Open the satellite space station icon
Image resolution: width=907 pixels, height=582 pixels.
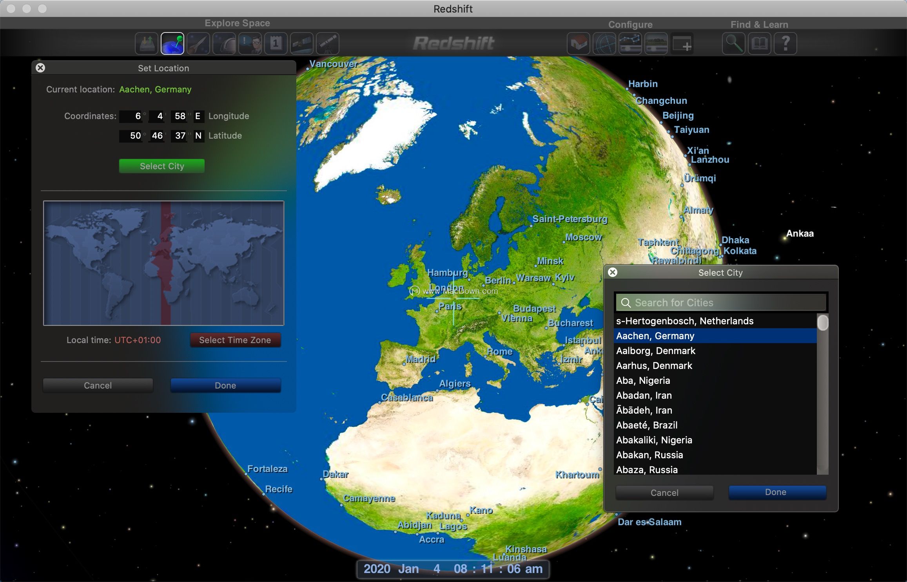click(302, 43)
